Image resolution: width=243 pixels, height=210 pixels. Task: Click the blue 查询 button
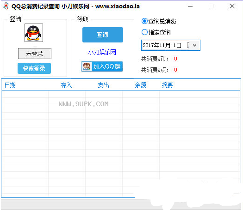tap(103, 35)
